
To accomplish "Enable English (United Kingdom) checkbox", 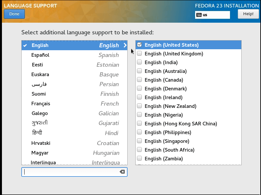I will (x=139, y=53).
